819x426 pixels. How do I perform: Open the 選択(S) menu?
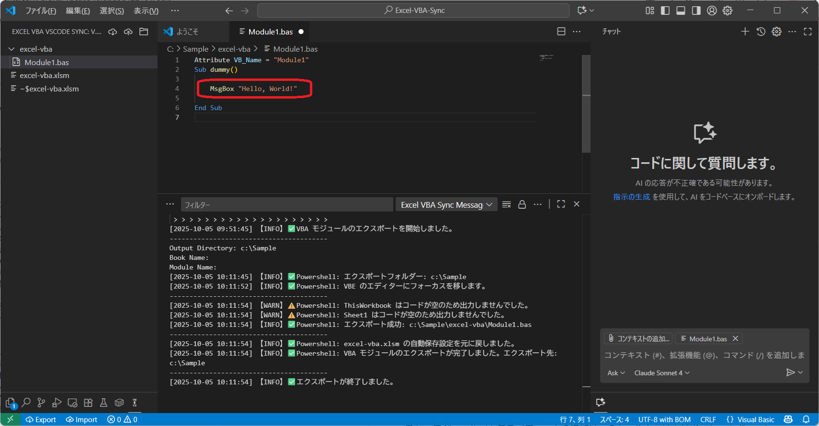coord(112,11)
